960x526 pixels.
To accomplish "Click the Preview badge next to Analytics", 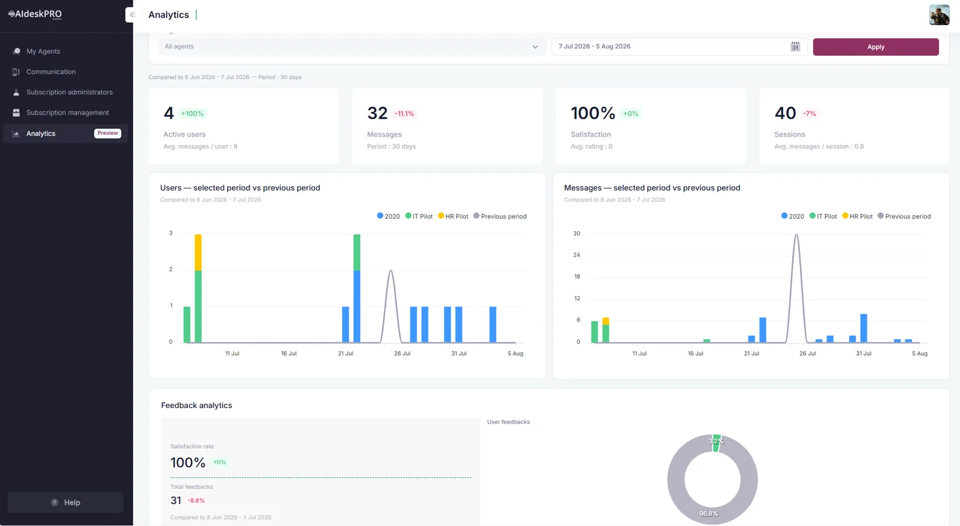I will click(x=107, y=134).
